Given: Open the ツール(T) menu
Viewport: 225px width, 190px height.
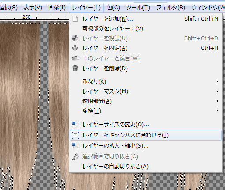Looking at the screenshot, I should [138, 8].
